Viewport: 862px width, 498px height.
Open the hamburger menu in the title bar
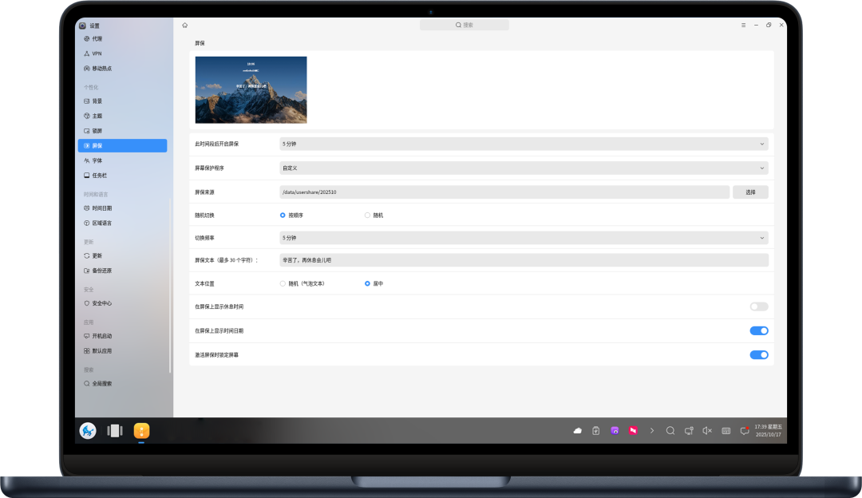pyautogui.click(x=744, y=26)
